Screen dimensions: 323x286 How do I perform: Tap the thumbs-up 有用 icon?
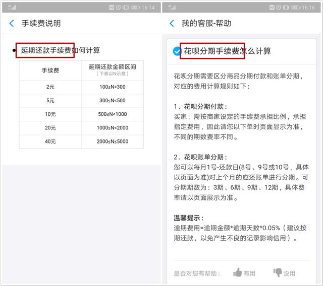pyautogui.click(x=237, y=272)
